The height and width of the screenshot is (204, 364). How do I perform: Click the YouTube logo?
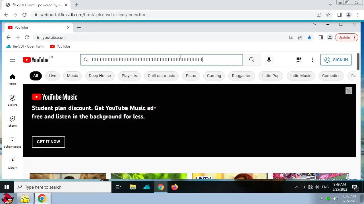[36, 60]
